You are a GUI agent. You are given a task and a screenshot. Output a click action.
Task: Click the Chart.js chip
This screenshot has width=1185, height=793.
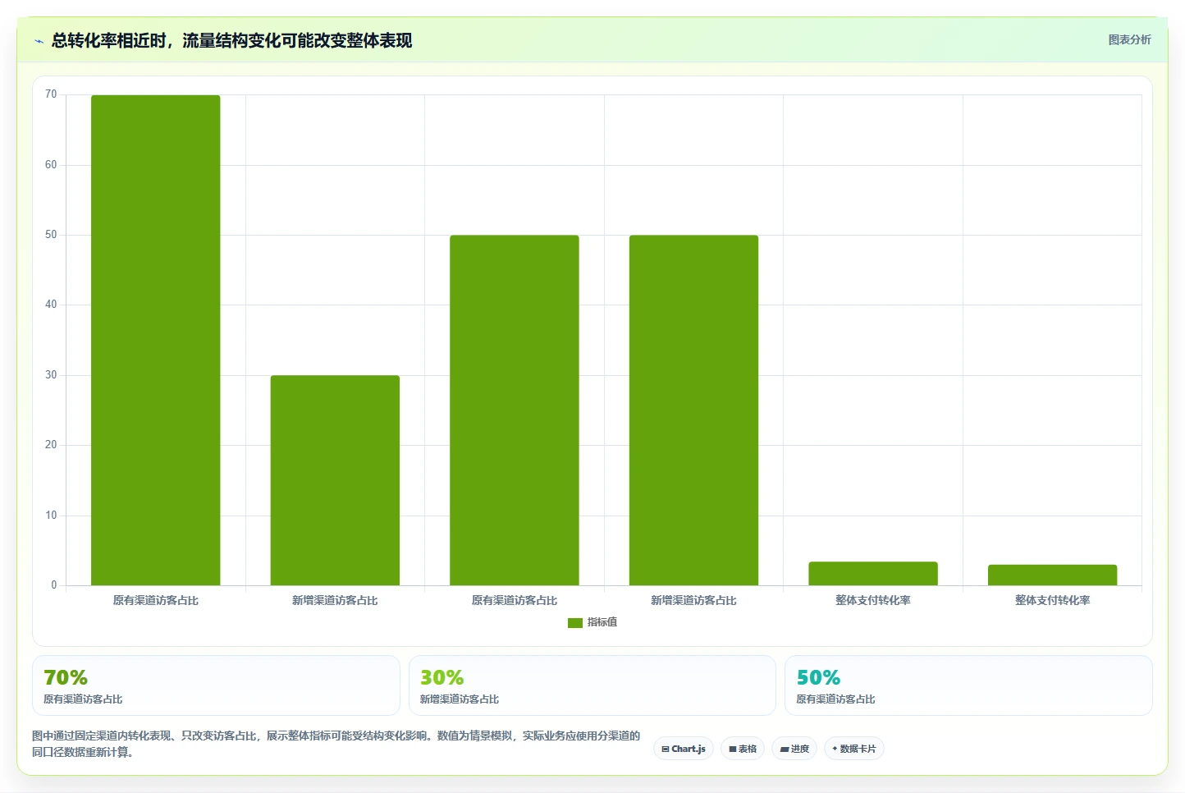684,749
